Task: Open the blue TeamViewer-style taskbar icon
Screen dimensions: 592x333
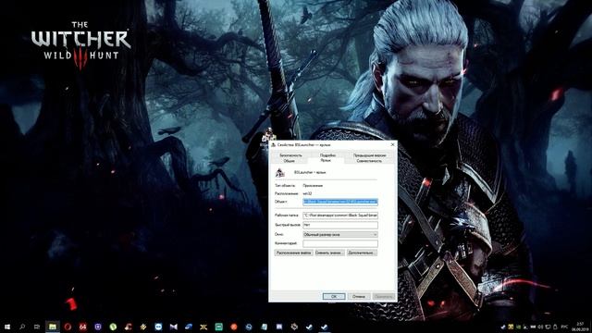Action: pos(158,327)
